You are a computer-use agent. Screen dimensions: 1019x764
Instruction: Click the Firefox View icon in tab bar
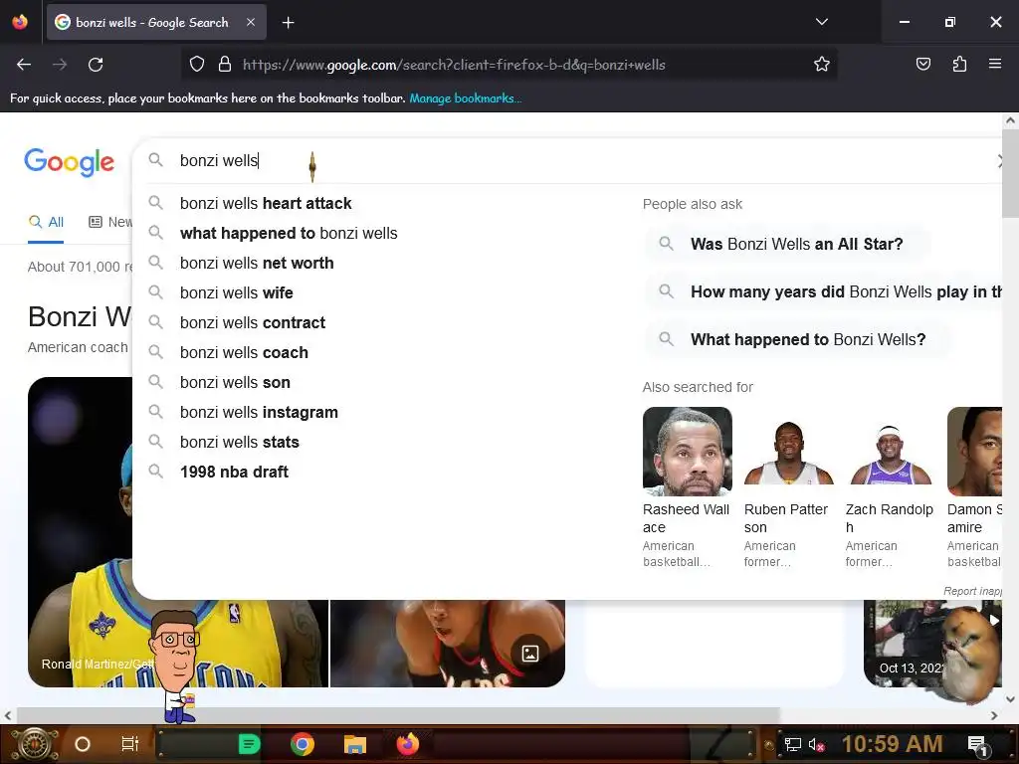[20, 22]
